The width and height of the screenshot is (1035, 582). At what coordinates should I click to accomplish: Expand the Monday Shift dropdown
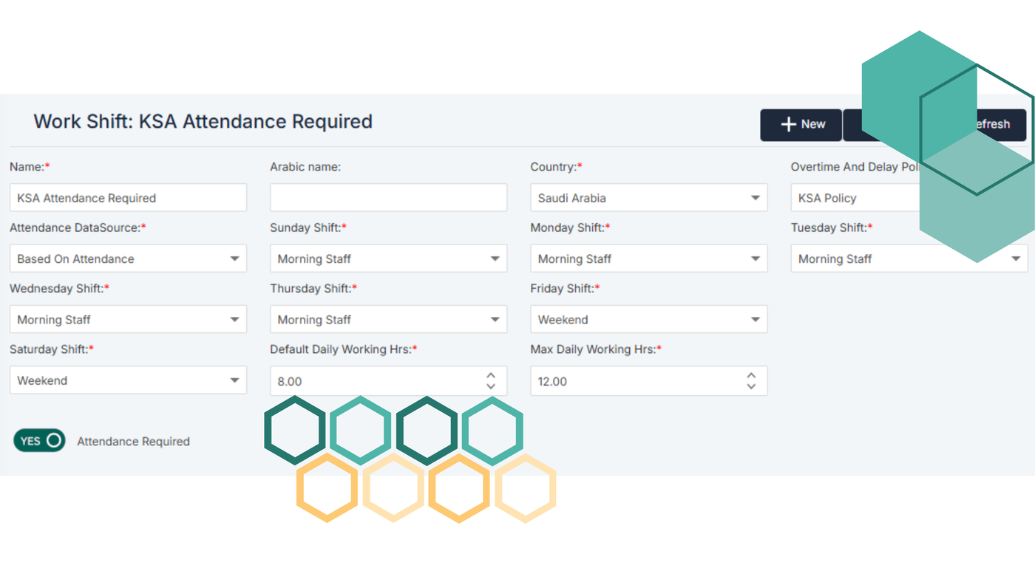pos(648,259)
